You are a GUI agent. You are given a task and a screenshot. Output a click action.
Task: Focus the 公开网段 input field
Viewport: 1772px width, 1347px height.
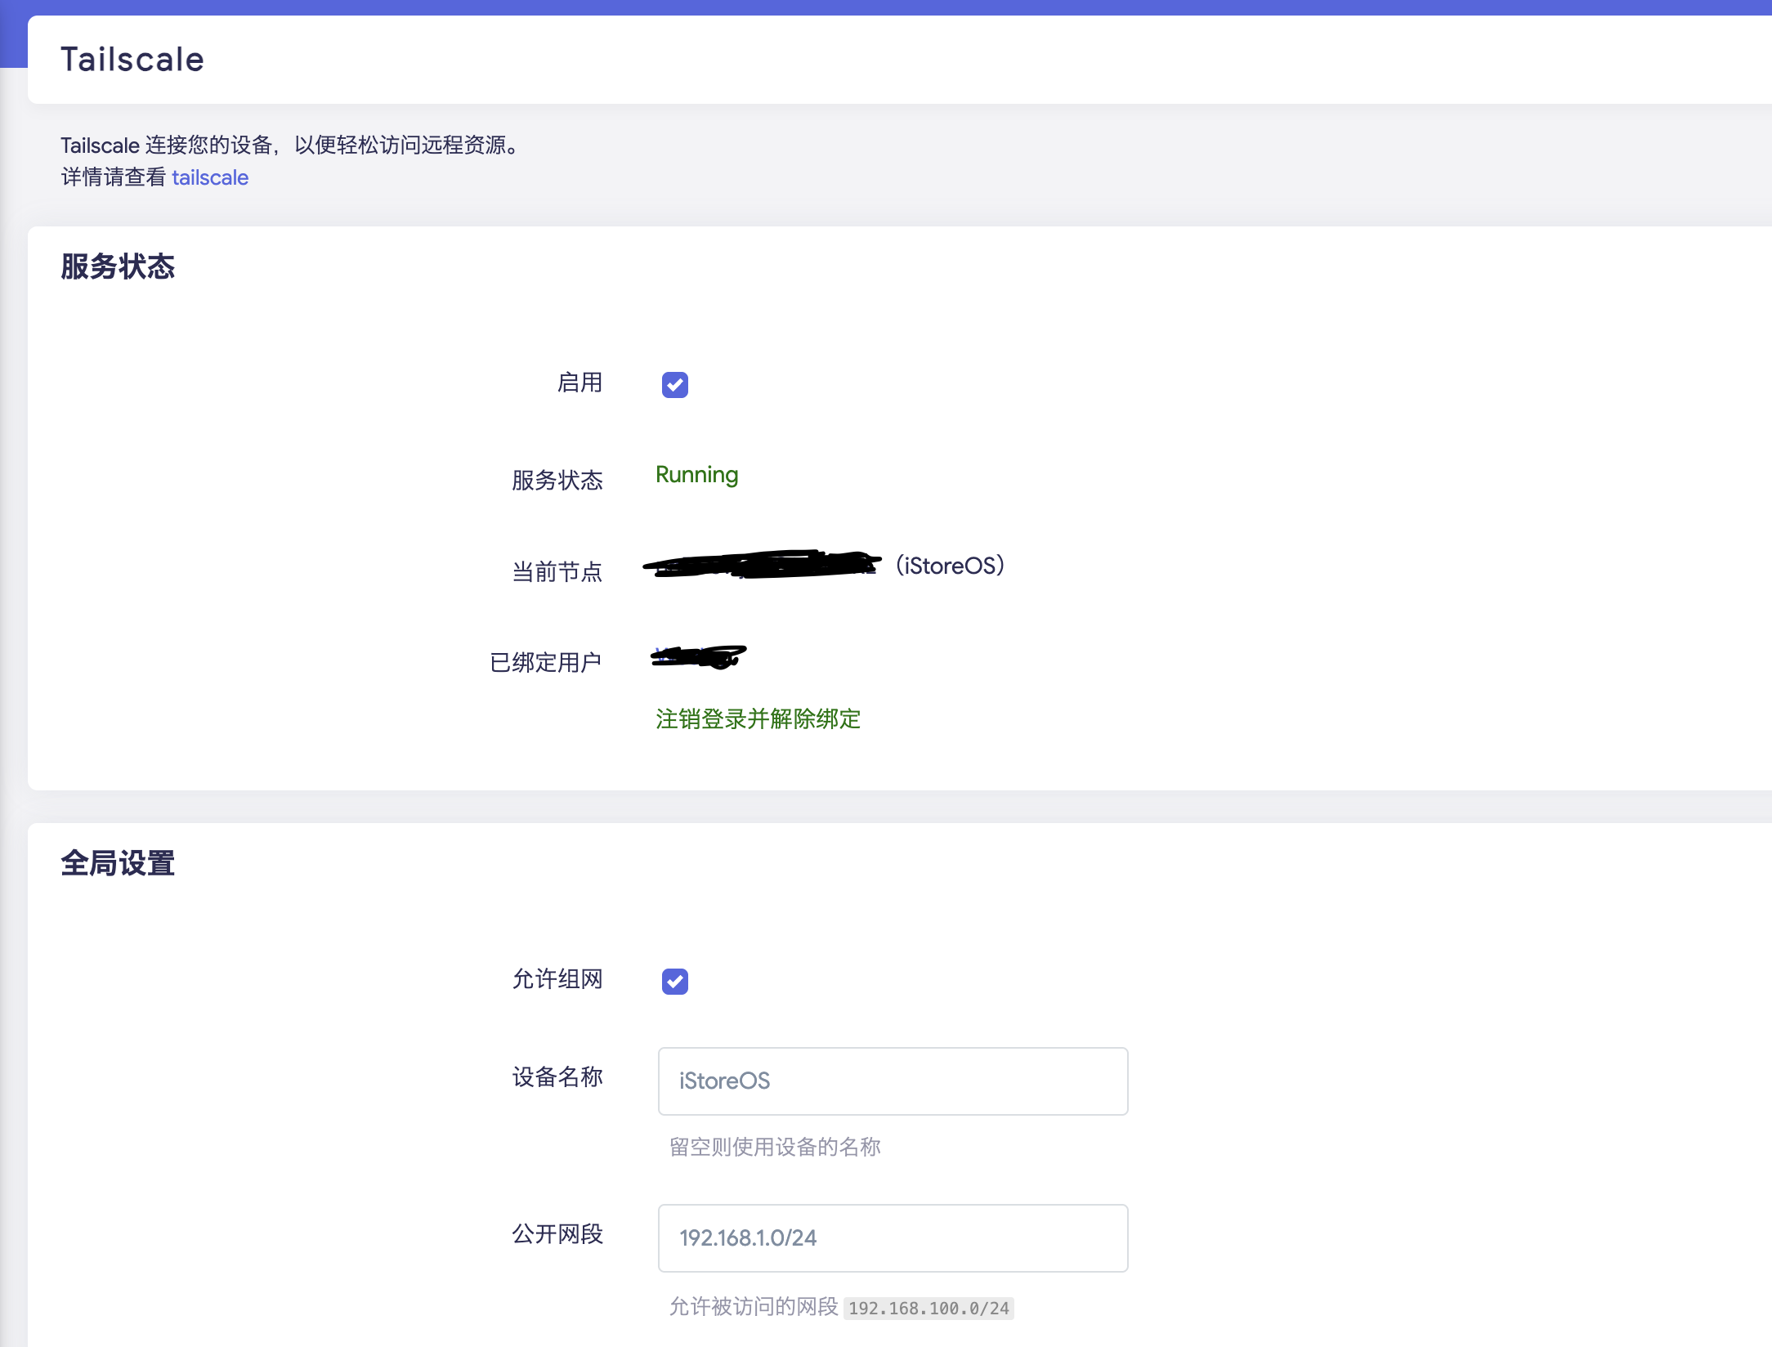(x=893, y=1237)
